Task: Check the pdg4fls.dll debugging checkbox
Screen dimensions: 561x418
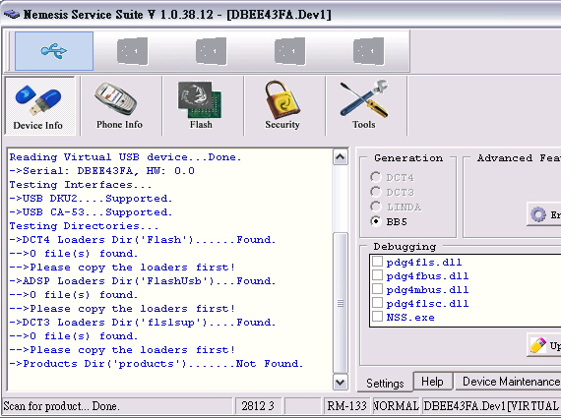Action: click(378, 262)
